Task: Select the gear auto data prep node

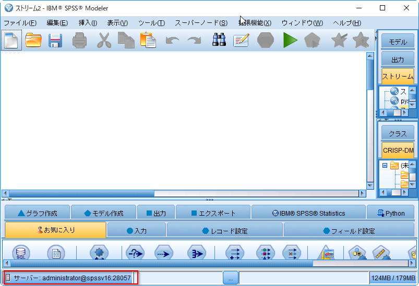Action: tap(99, 252)
